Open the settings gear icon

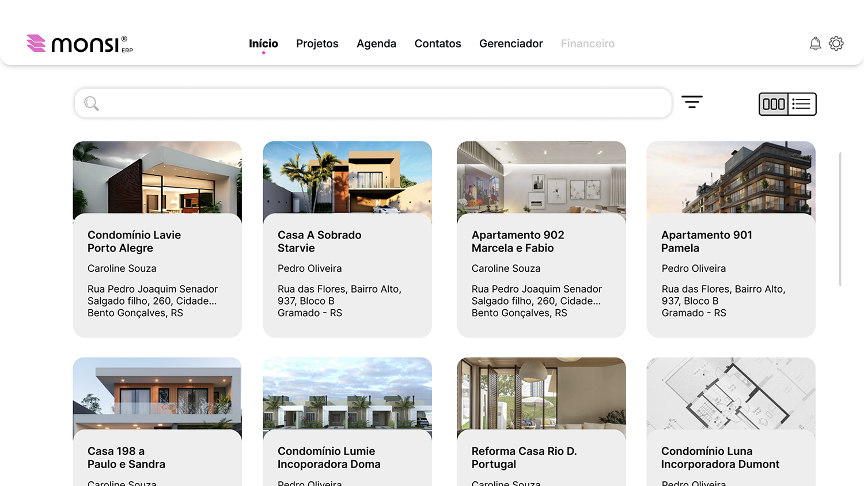tap(836, 44)
